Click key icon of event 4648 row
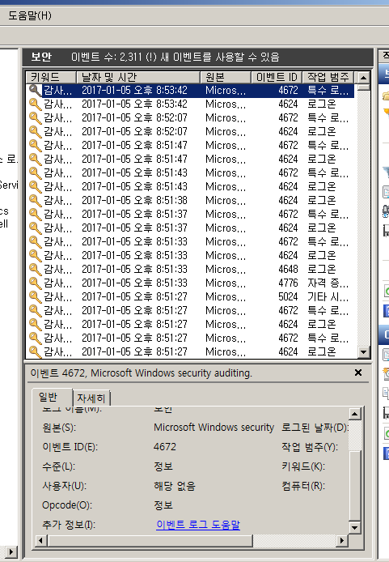The height and width of the screenshot is (562, 389). [35, 269]
